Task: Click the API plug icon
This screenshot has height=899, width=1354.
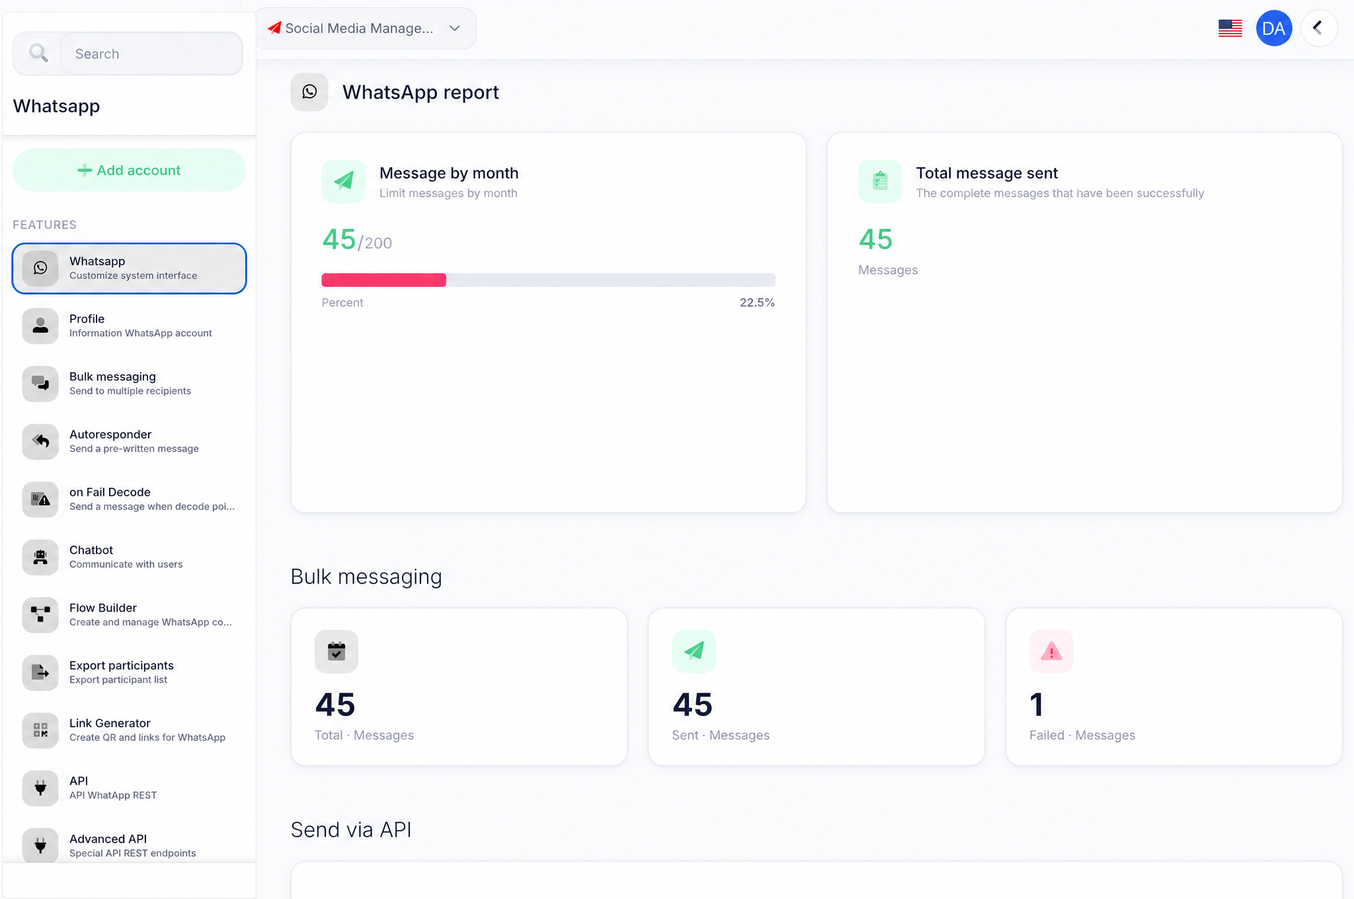Action: (40, 788)
